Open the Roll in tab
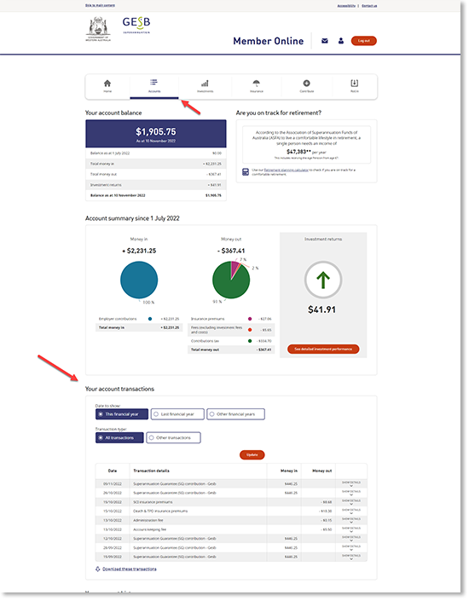 (356, 87)
